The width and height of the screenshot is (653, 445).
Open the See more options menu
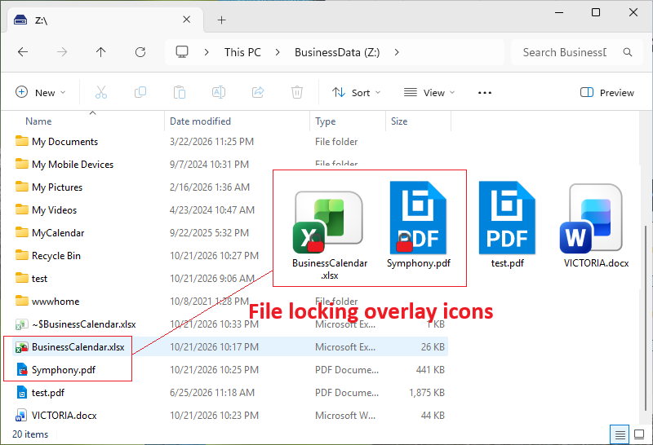coord(485,93)
